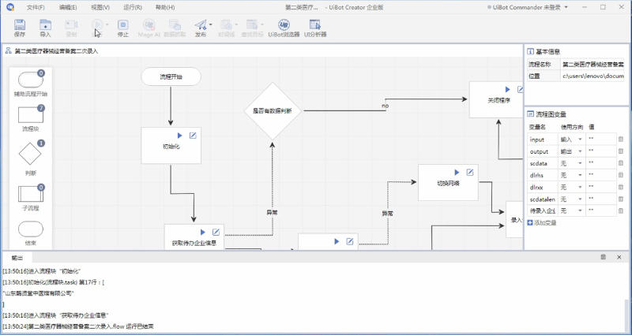Select the 辅助流程开始 palette shape
This screenshot has width=632, height=335.
pyautogui.click(x=31, y=80)
